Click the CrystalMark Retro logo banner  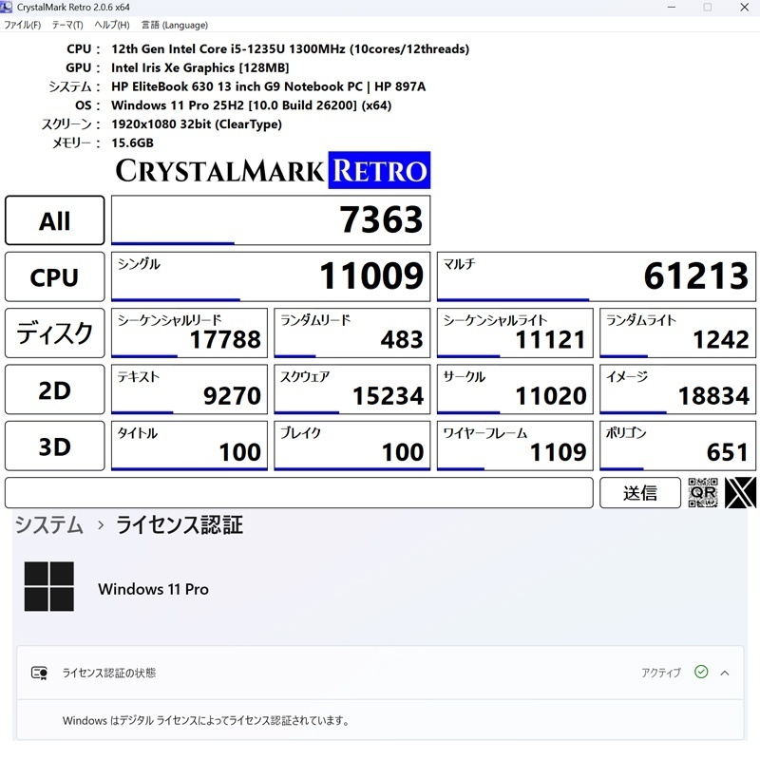(x=273, y=170)
